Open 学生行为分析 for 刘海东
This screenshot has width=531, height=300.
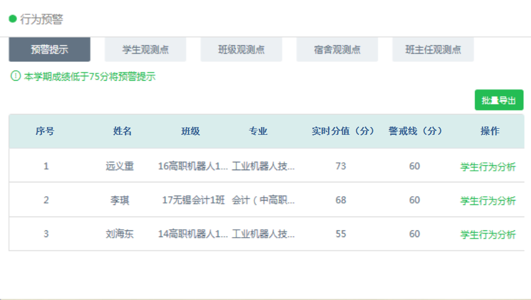[x=488, y=235]
